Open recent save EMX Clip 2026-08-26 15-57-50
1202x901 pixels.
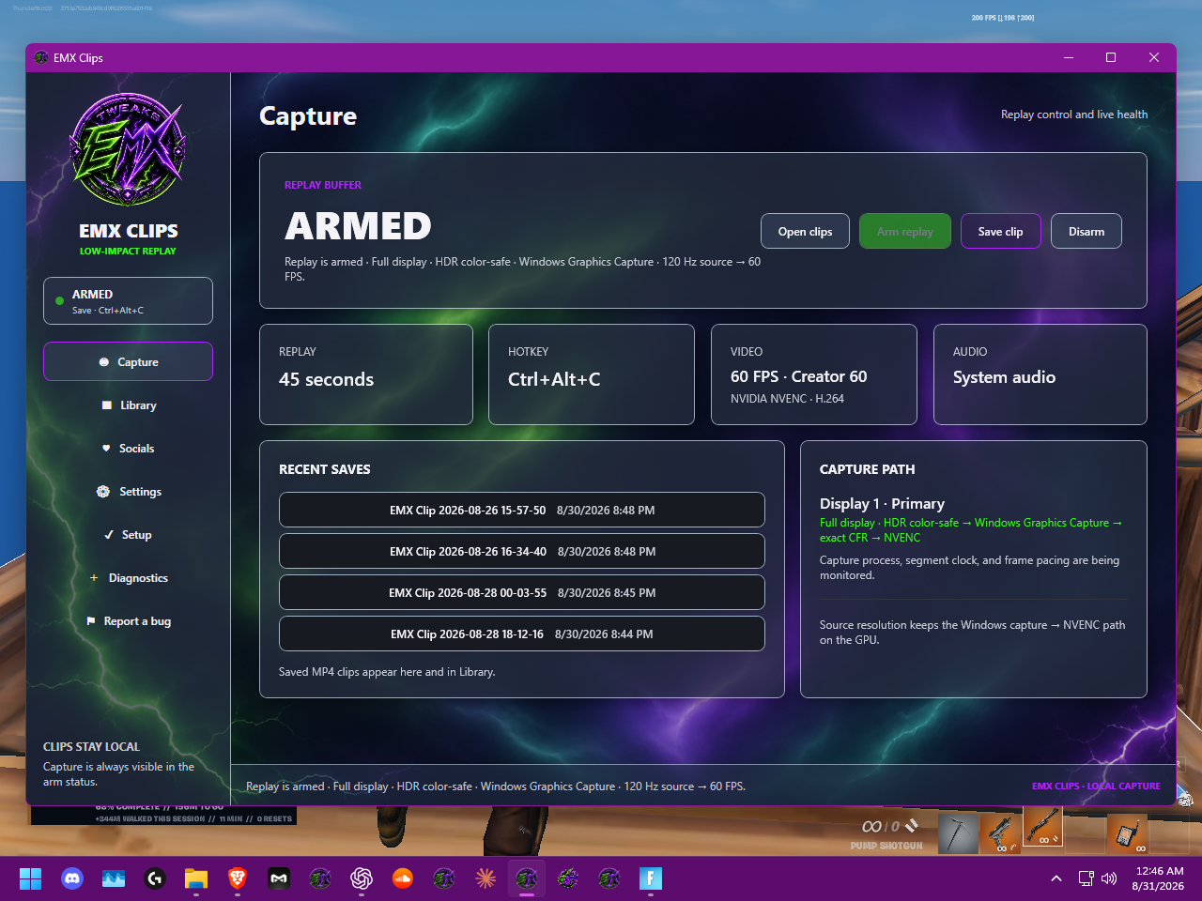[522, 510]
